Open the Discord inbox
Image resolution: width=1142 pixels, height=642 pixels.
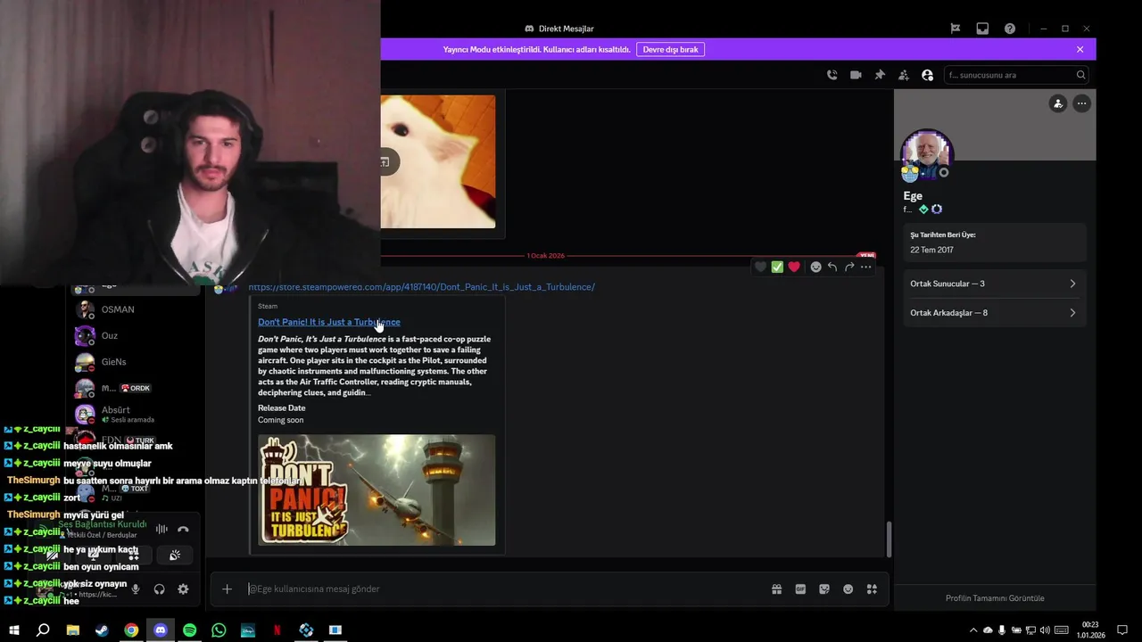click(x=982, y=29)
